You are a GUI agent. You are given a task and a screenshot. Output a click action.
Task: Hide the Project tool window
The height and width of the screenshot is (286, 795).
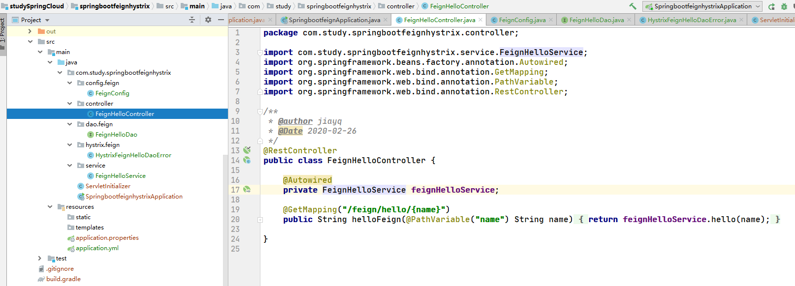coord(221,20)
